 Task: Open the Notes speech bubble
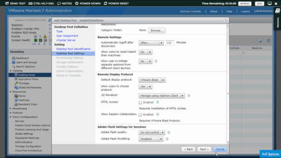point(59,4)
